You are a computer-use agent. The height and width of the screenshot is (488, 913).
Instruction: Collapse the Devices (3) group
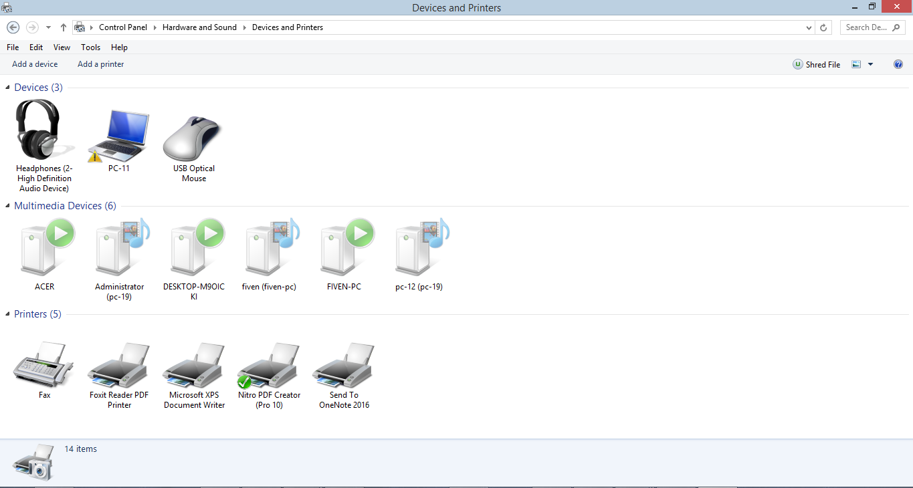(x=8, y=88)
